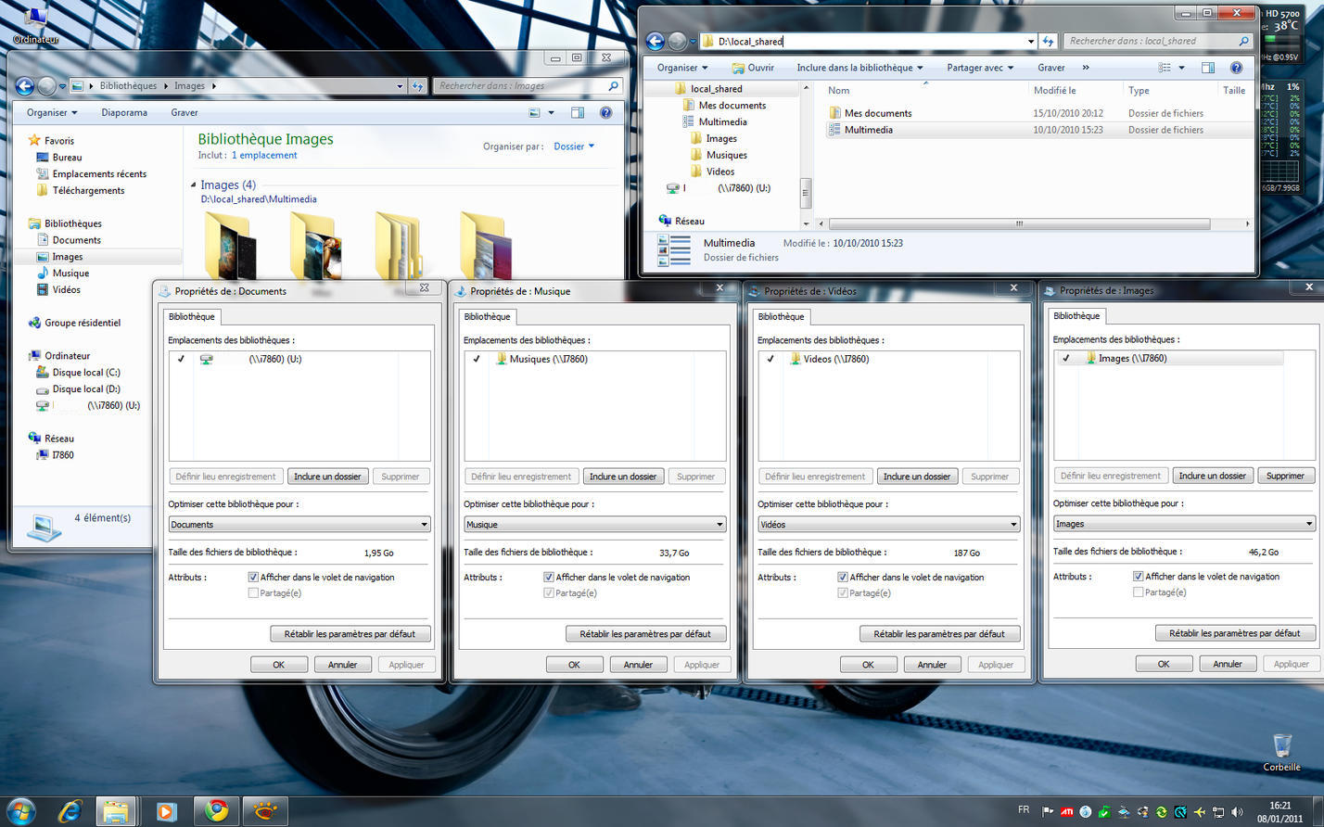Viewport: 1324px width, 827px height.
Task: Click the help icon in Images library window
Action: (605, 113)
